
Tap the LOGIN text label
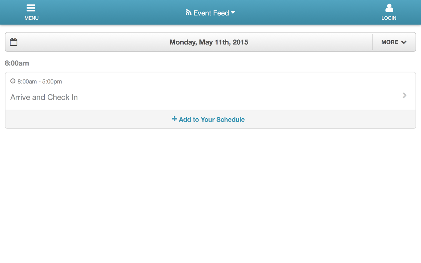pyautogui.click(x=389, y=18)
